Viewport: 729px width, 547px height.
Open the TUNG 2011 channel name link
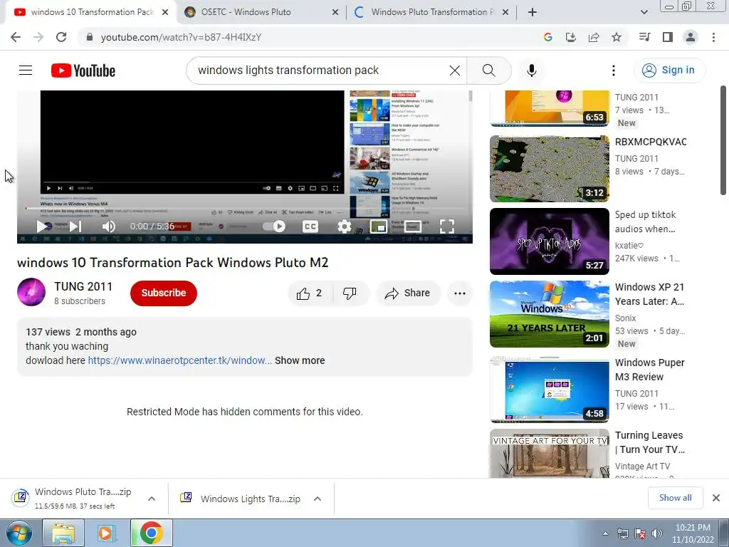coord(83,286)
